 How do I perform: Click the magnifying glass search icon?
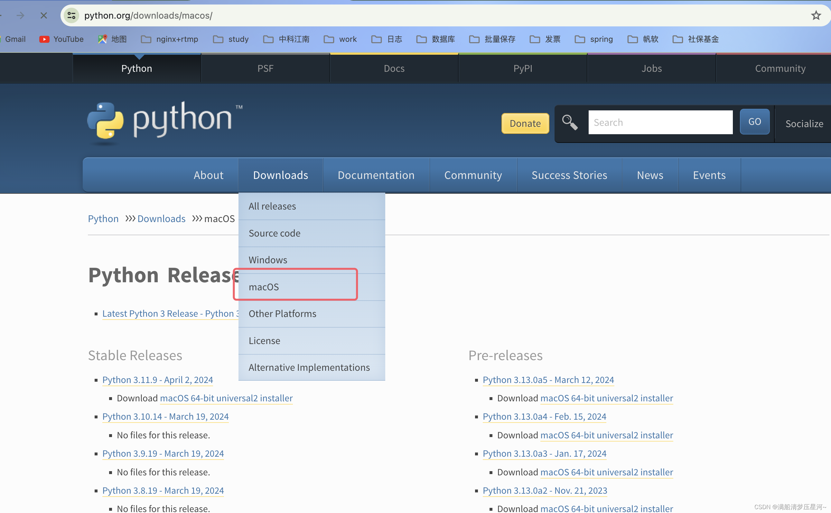[x=570, y=122]
